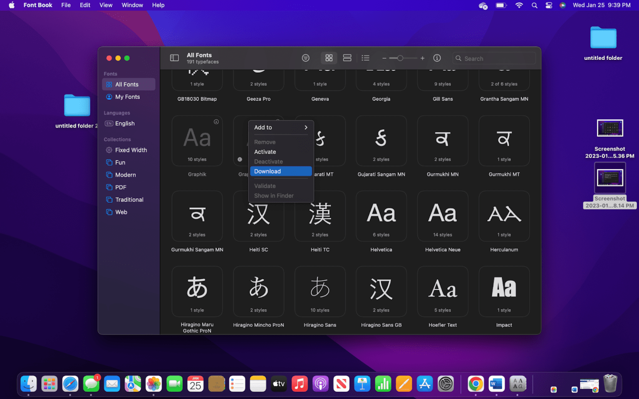Open the Screenshot 2023-01...8.14 PM on the desktop
This screenshot has width=639, height=399.
coord(610,177)
